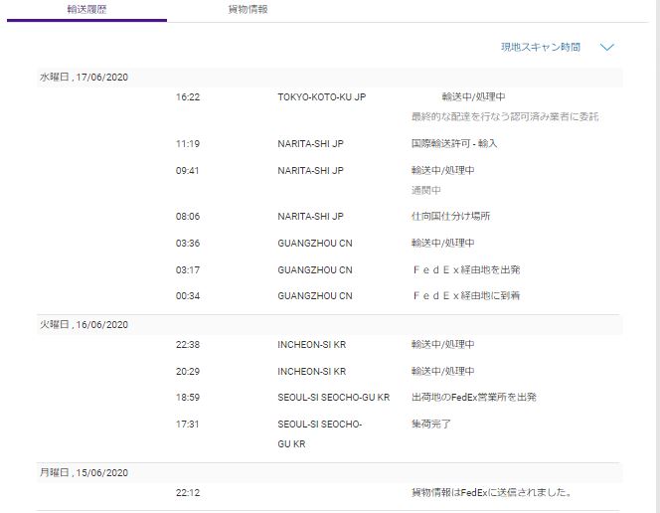This screenshot has height=513, width=660.
Task: Select the 仕向国仕分け場所 status entry
Action: point(450,217)
